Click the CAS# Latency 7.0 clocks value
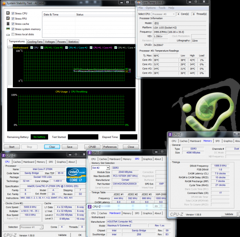Viewport: 240px width, 237px height. 220,174
